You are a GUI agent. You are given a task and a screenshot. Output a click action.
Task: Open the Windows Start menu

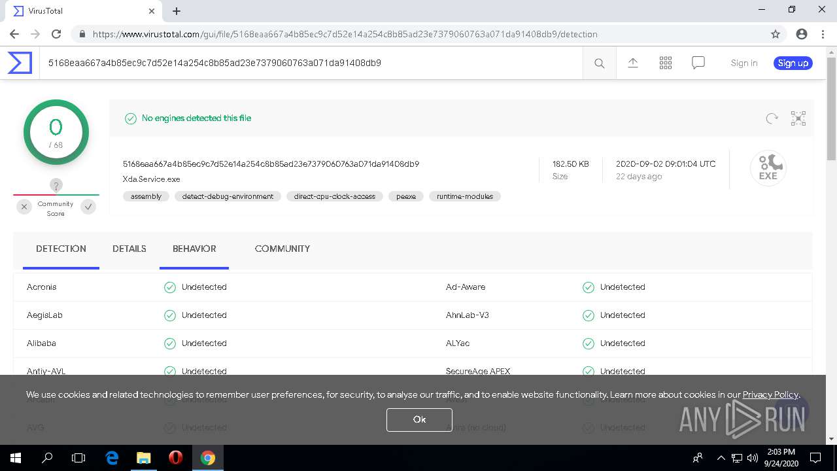pos(16,458)
